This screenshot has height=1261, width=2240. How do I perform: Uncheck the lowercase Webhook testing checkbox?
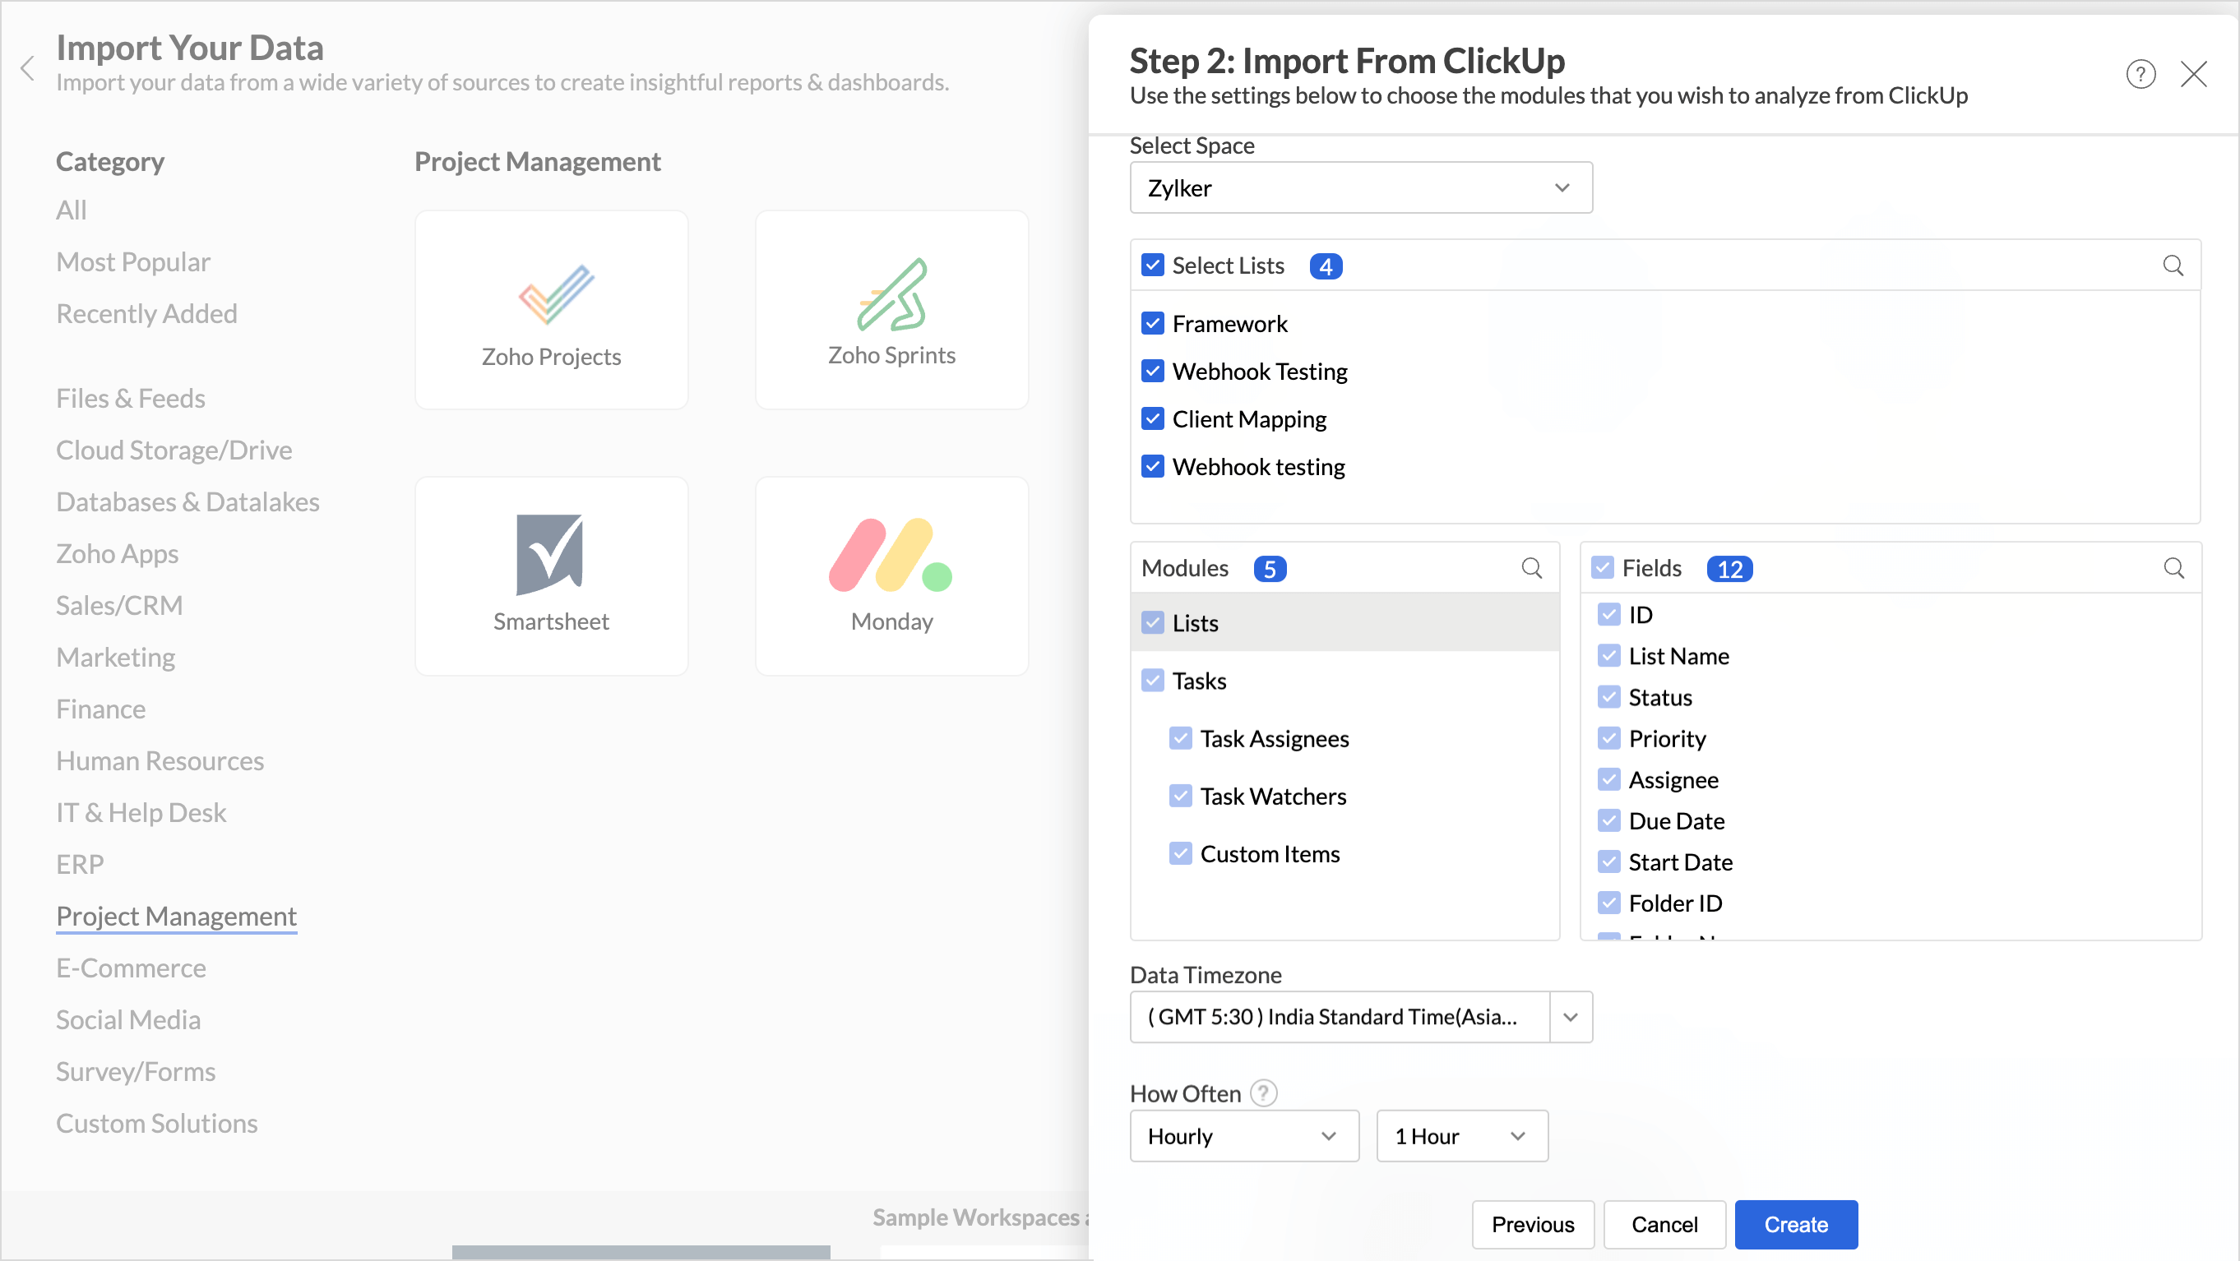(1152, 467)
